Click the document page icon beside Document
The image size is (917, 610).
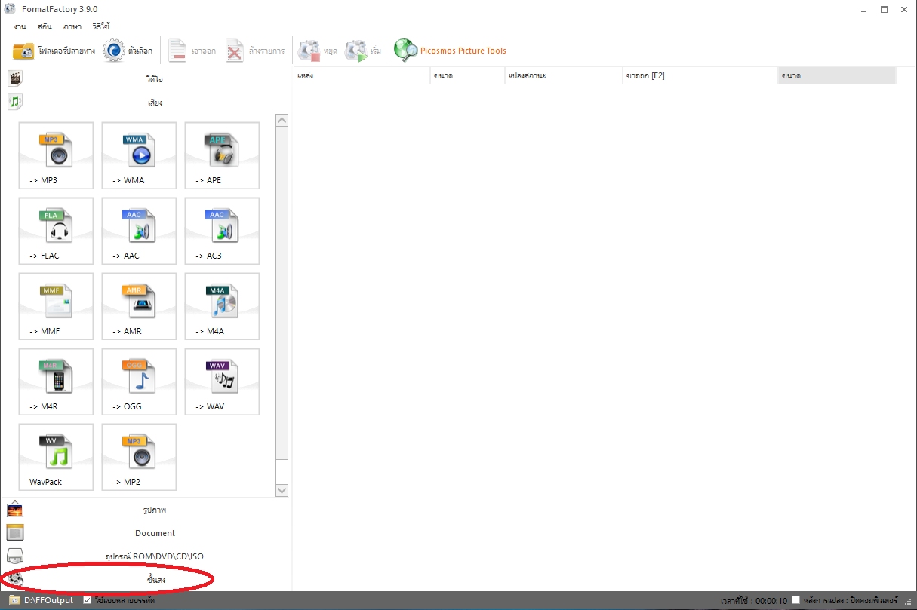[15, 533]
